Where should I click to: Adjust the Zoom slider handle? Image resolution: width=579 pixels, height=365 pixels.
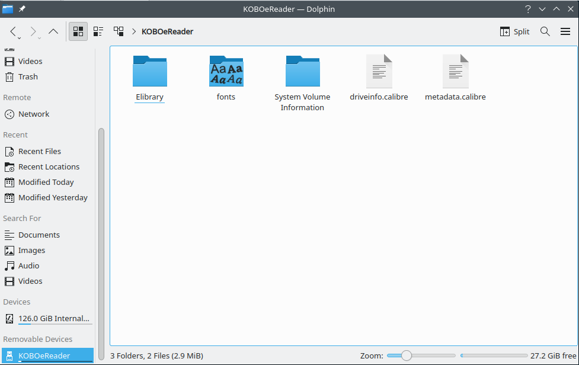(x=406, y=356)
